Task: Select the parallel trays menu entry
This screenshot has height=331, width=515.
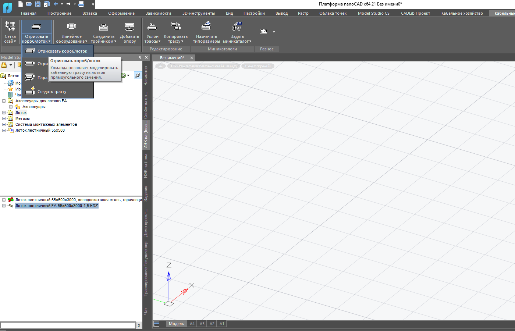Action: click(36, 78)
